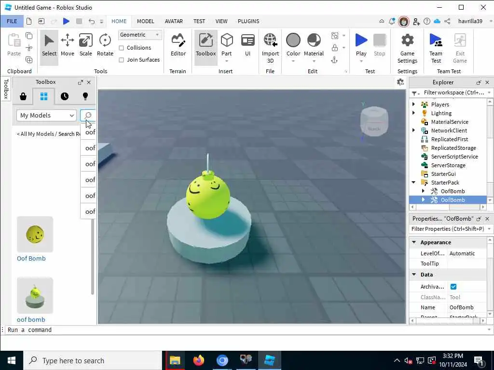This screenshot has width=494, height=370.
Task: Click the quick-access Play arrow
Action: 66,21
